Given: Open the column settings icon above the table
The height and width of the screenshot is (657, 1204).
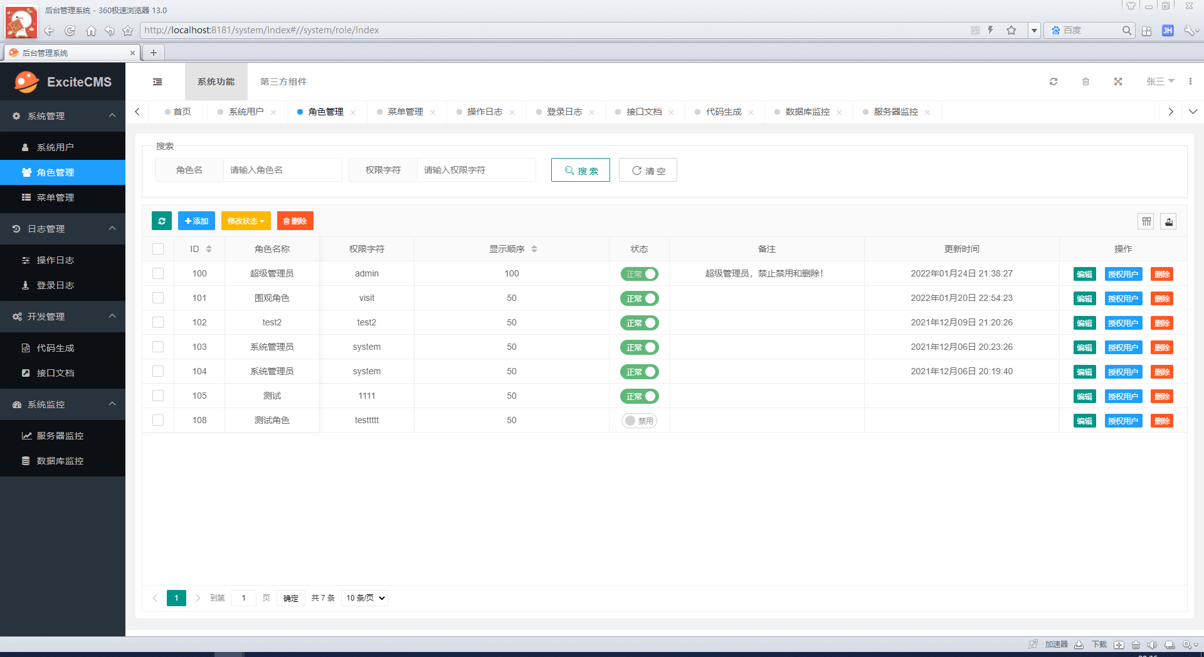Looking at the screenshot, I should 1146,221.
